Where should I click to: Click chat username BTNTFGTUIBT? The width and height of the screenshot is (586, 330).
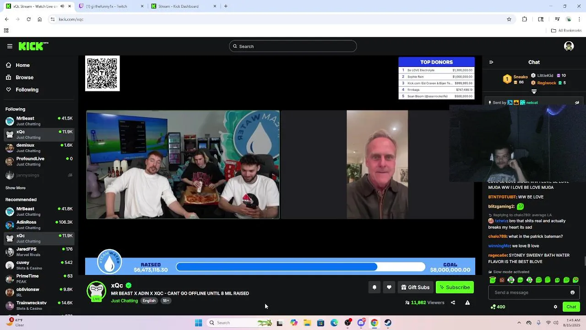(502, 197)
